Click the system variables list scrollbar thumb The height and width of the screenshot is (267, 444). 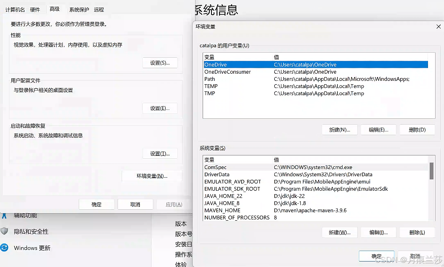431,171
